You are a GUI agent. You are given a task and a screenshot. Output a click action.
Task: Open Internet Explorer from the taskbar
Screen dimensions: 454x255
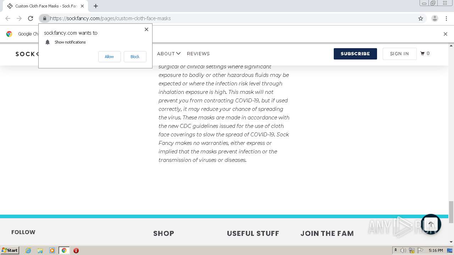(28, 250)
